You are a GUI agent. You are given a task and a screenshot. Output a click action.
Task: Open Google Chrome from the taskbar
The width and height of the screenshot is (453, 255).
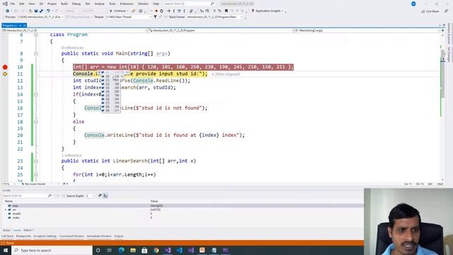[156, 250]
